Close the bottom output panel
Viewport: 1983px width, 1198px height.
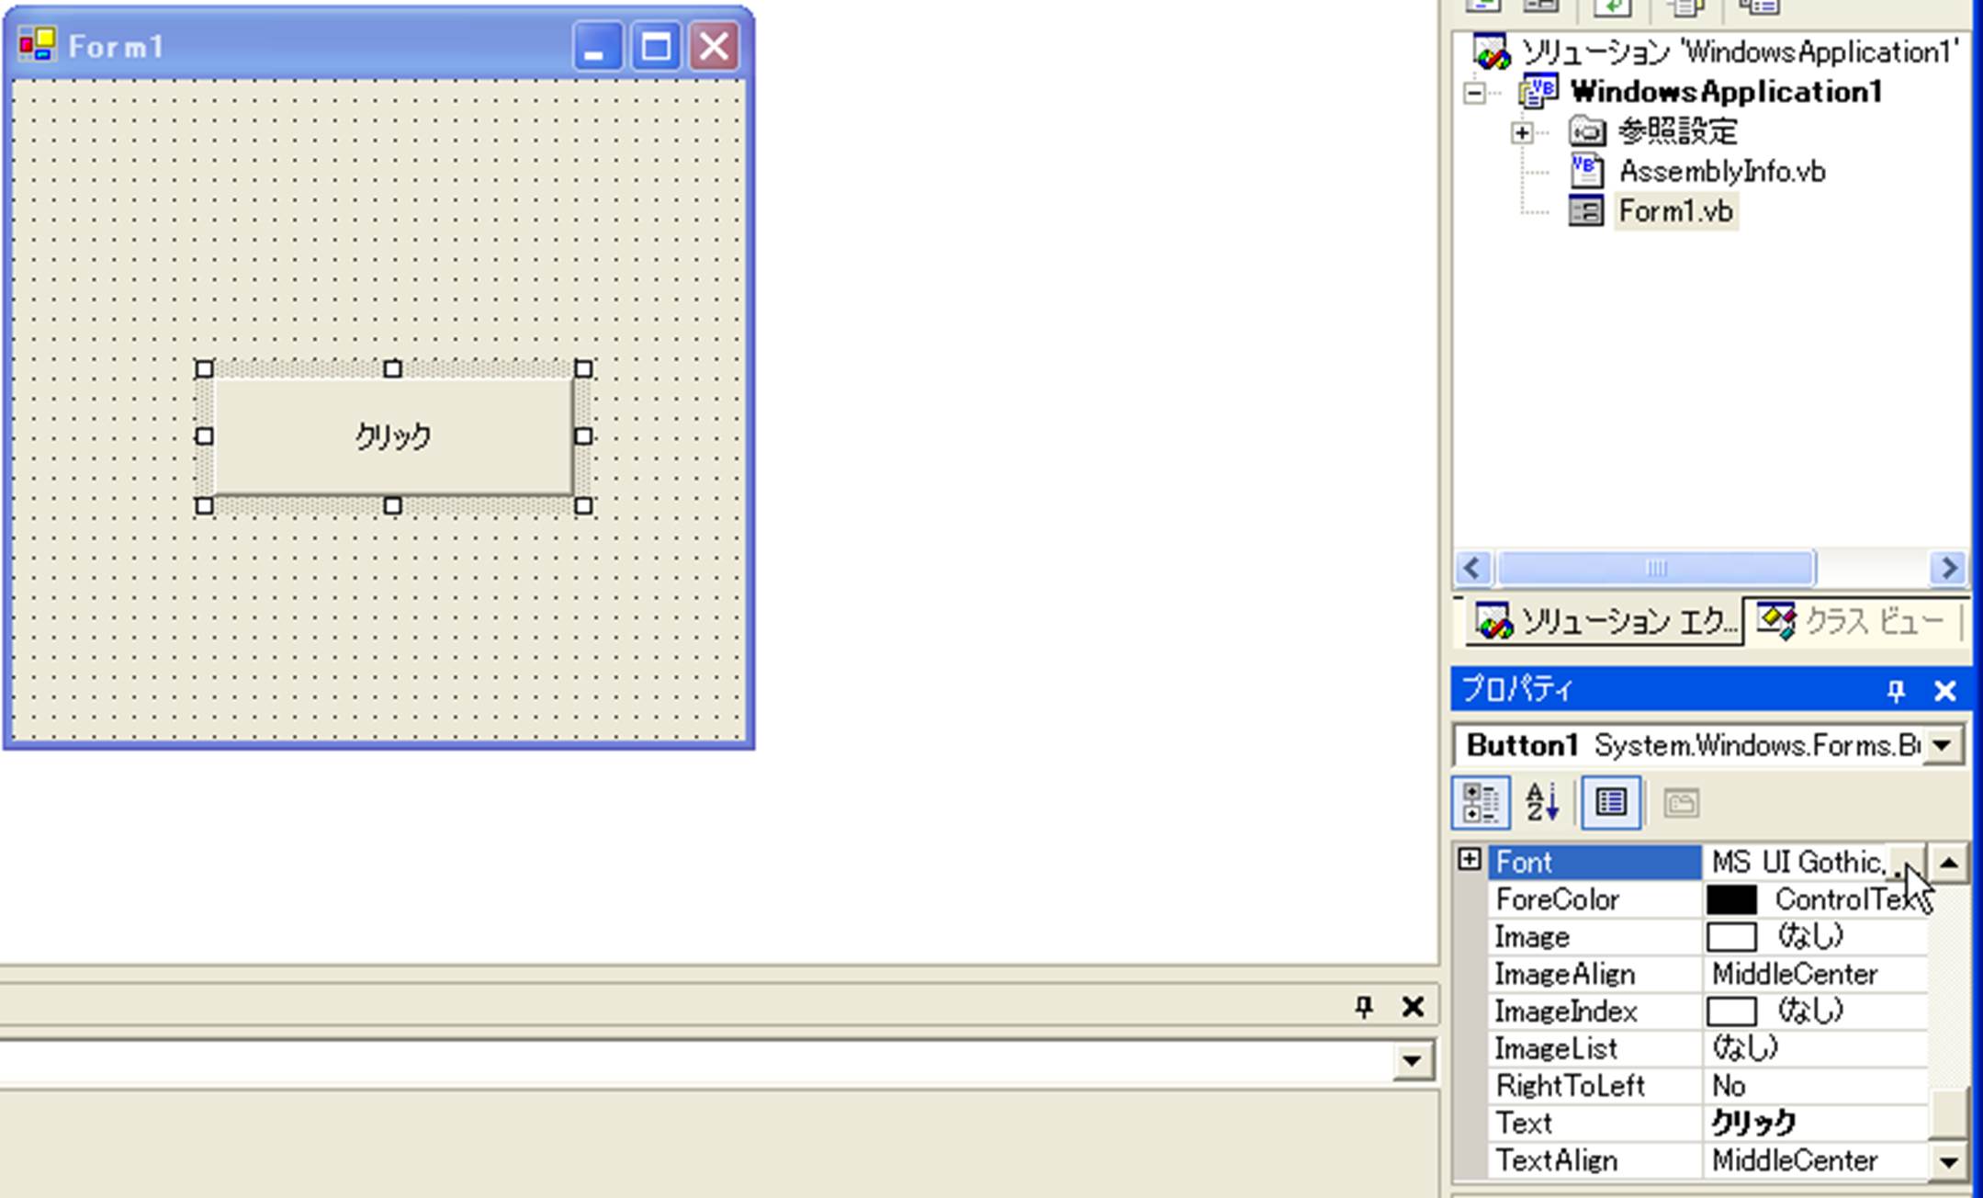[x=1413, y=1007]
